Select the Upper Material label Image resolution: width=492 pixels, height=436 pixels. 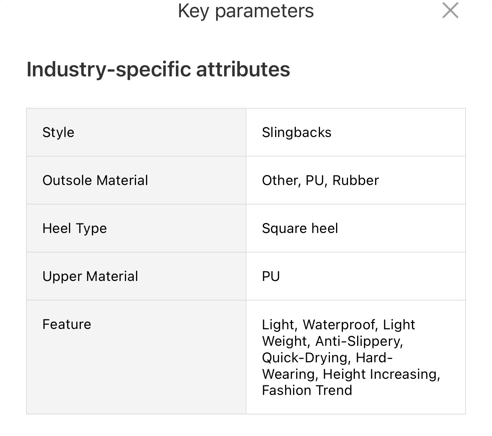90,276
